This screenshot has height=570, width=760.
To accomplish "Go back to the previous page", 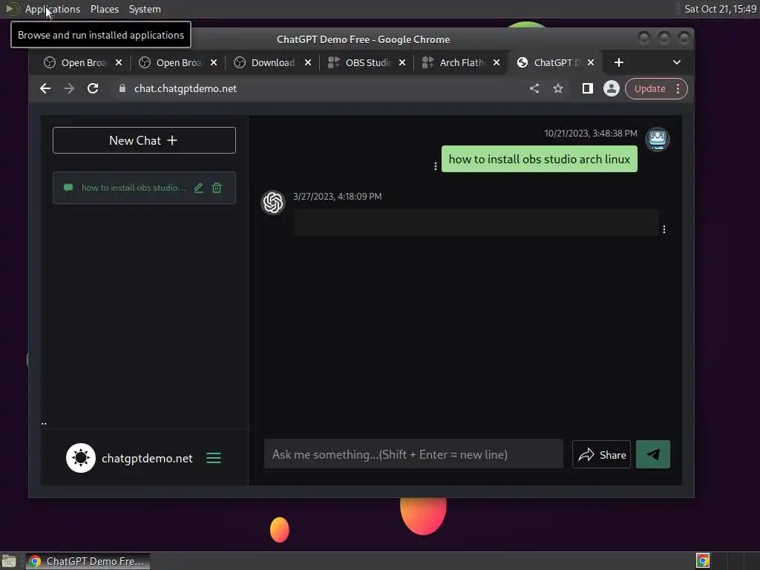I will (x=45, y=89).
